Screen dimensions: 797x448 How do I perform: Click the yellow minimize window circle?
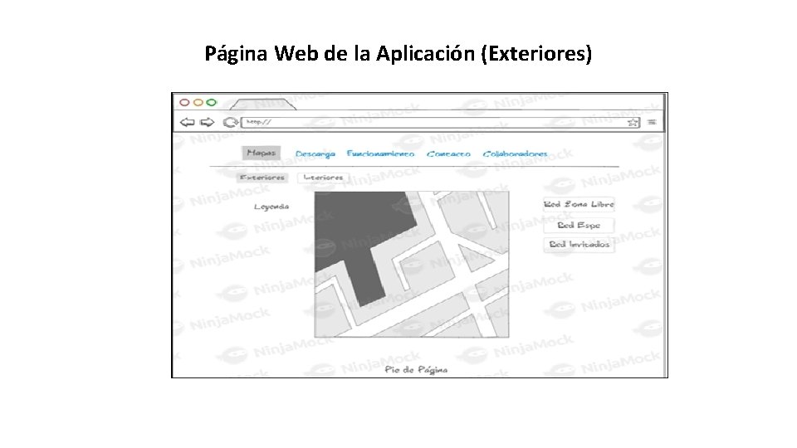click(198, 103)
